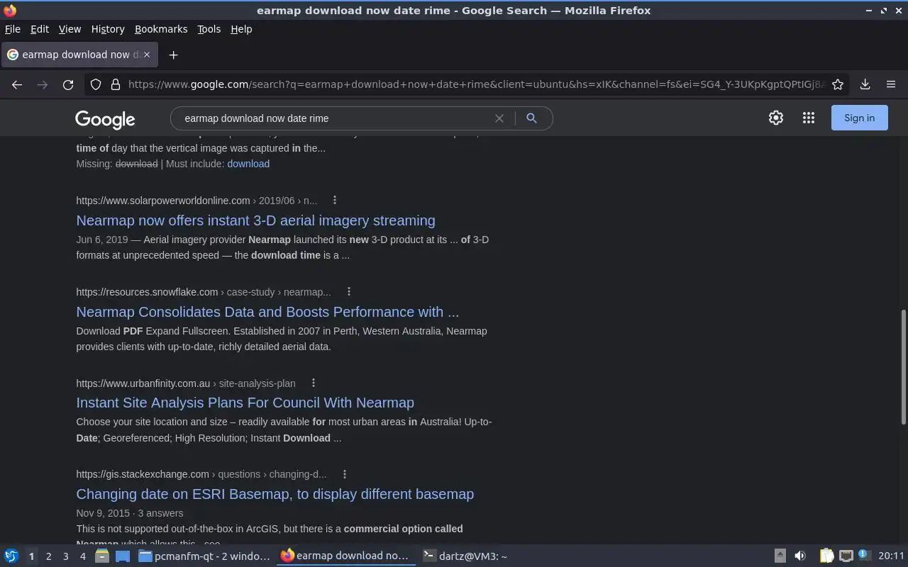
Task: Click the clock showing 20:11
Action: 891,556
